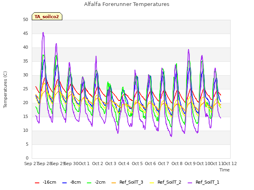
Task: Click the Oct 8 x-axis date label
Action: pyautogui.click(x=177, y=163)
